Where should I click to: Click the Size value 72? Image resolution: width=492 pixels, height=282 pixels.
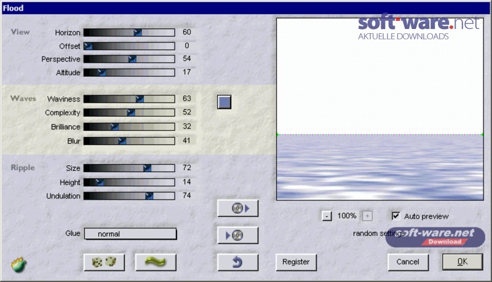pos(187,168)
